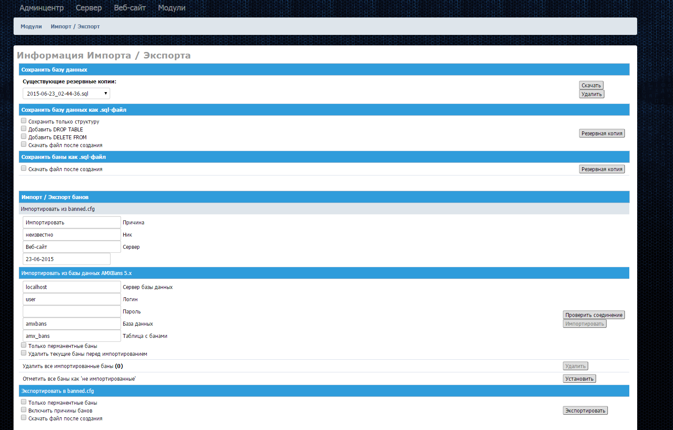
Task: Focus the Причина field with 'Импортировать'
Action: coord(72,222)
